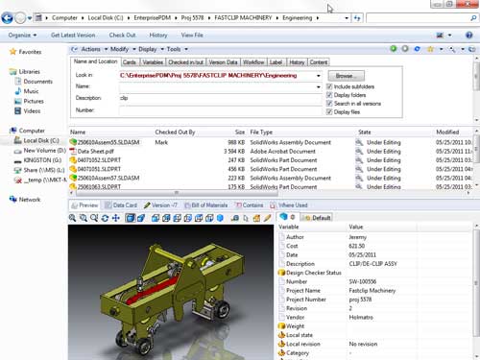
Task: Click the Zoom to area icon in preview toolbar
Action: (x=84, y=218)
